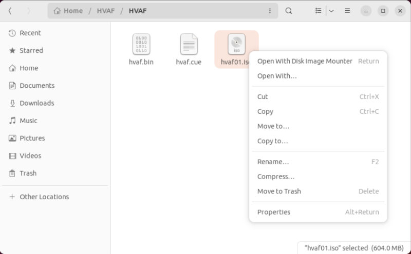This screenshot has width=411, height=254.
Task: Open Pictures in the sidebar
Action: (55, 138)
